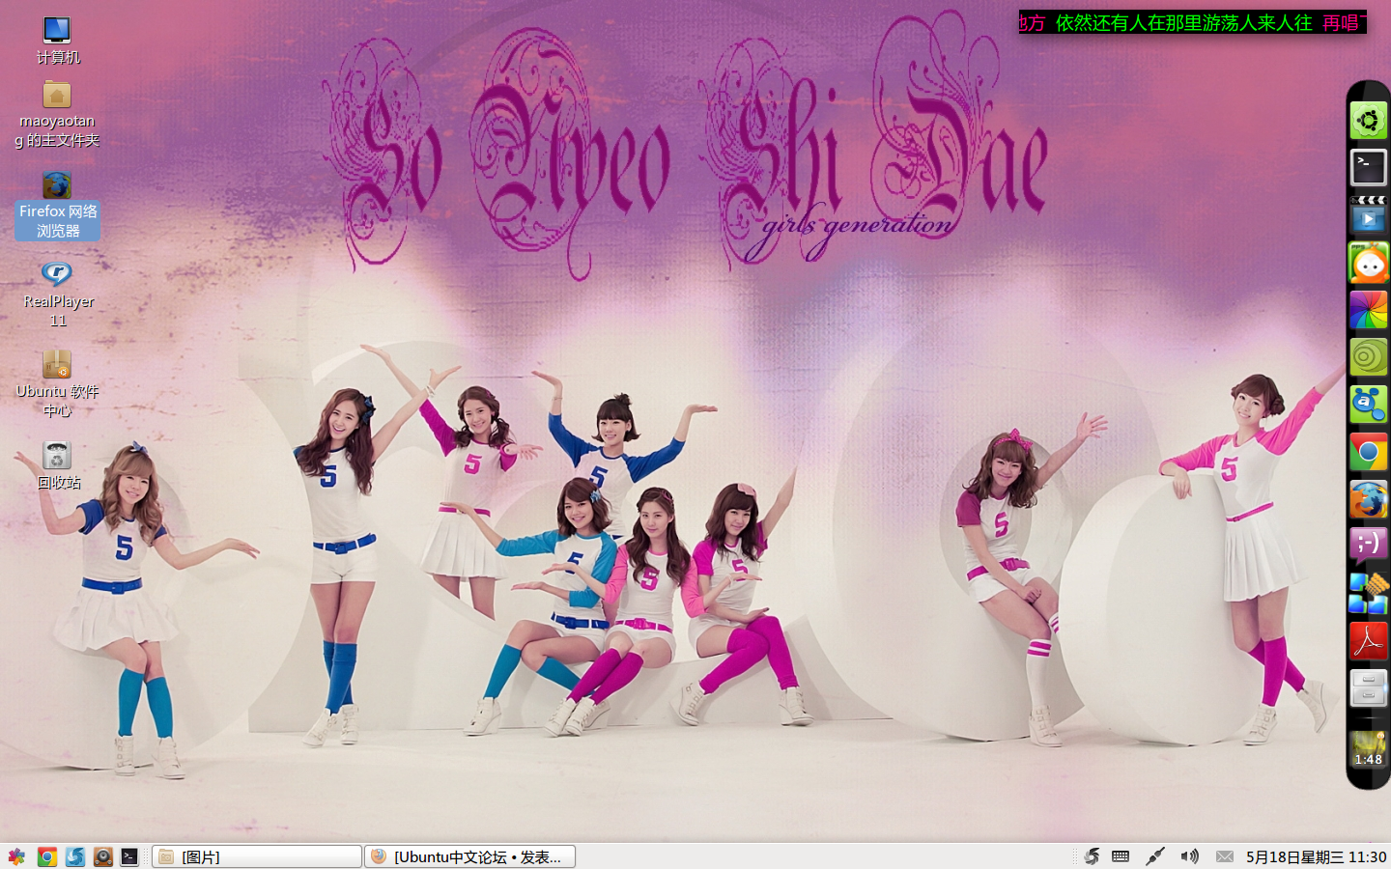Launch Google Chrome from the right dock

pyautogui.click(x=1368, y=452)
